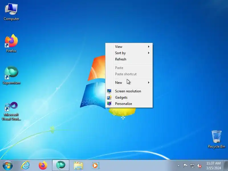Open the Windows Start button
The height and width of the screenshot is (171, 228).
tap(8, 165)
